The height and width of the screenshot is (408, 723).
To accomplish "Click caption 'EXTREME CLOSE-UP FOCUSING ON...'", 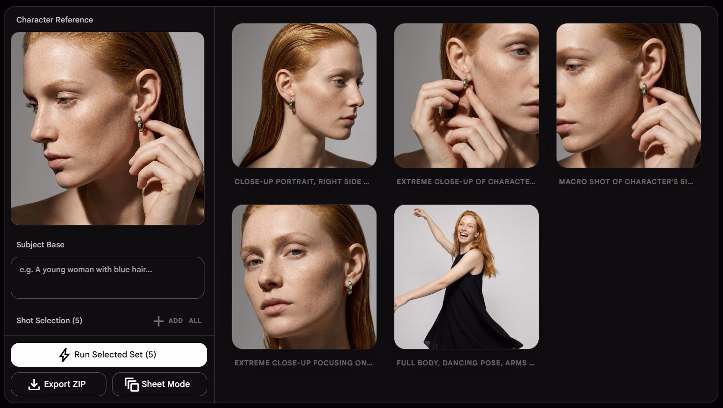I will (303, 363).
